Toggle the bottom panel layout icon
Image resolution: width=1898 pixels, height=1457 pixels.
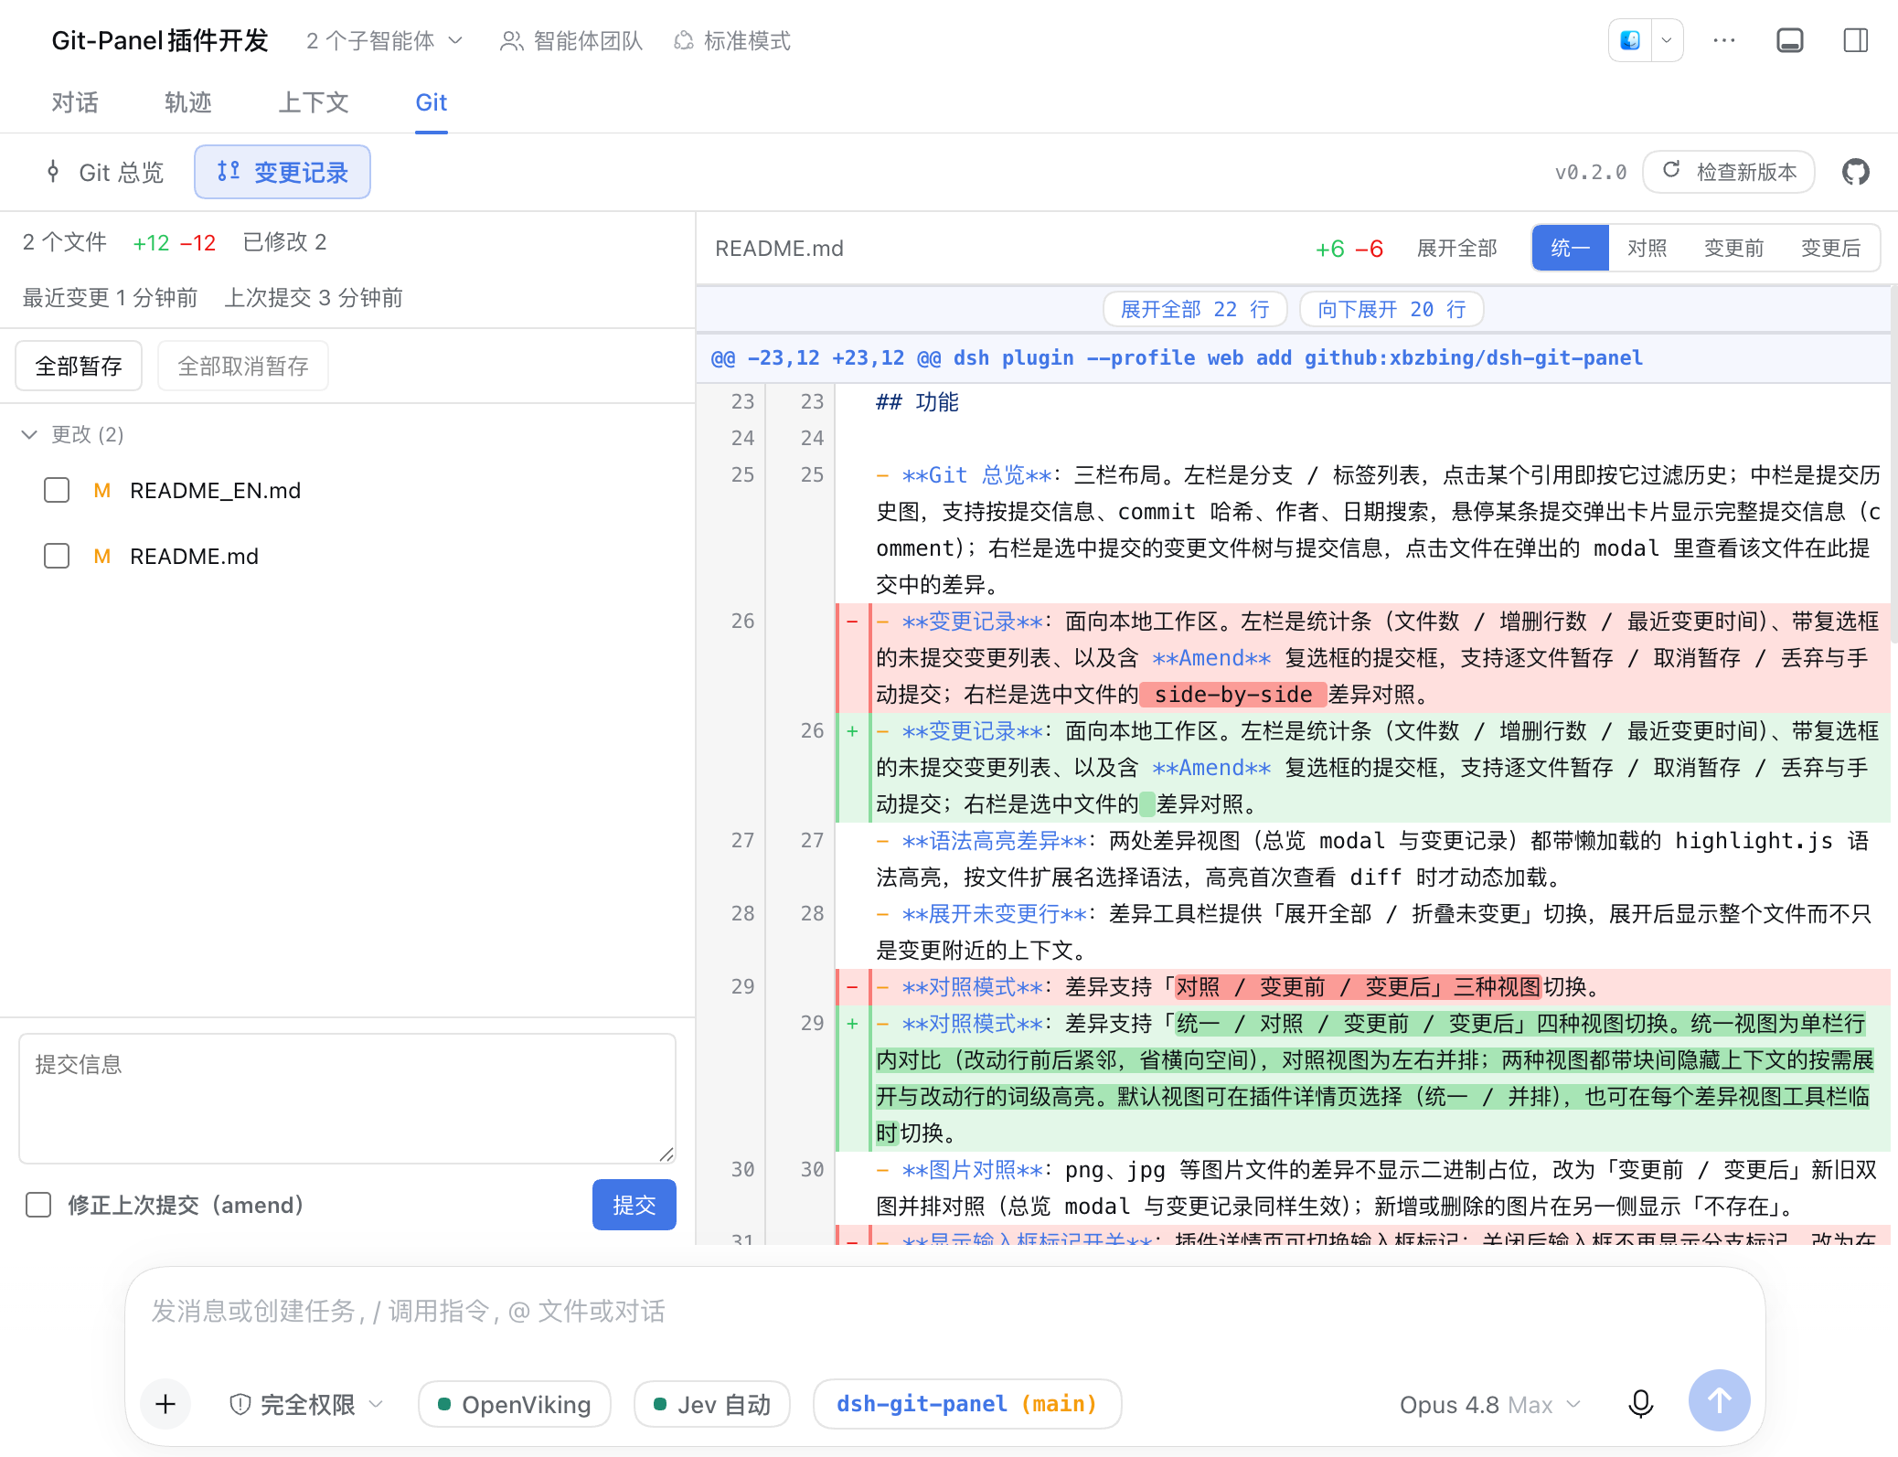click(1789, 40)
